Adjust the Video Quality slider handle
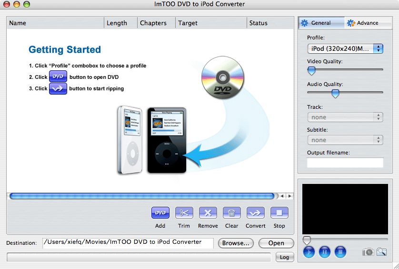This screenshot has width=399, height=269. pyautogui.click(x=311, y=71)
